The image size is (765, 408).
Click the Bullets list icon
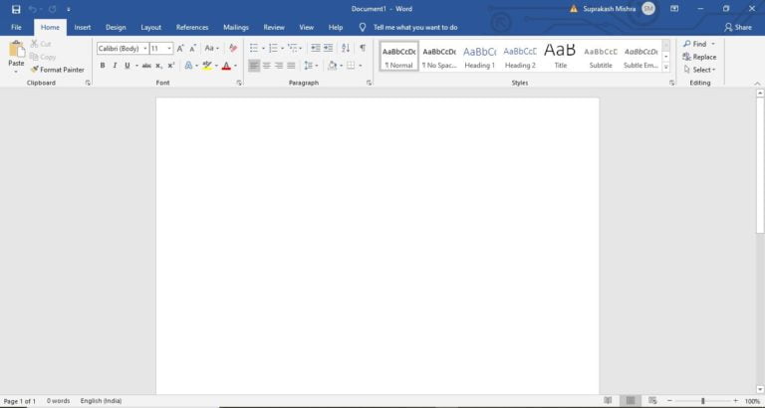pyautogui.click(x=254, y=48)
